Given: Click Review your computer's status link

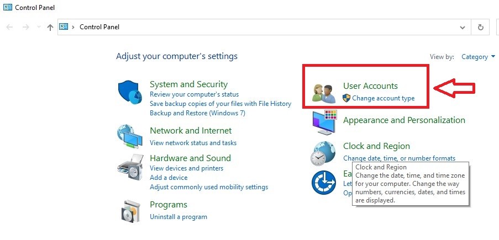Looking at the screenshot, I should [194, 94].
